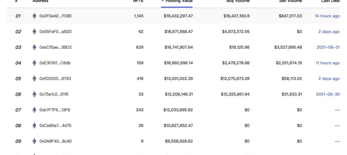Click Ethereum icon beside address 0x0A8F40...8c40

pos(34,141)
